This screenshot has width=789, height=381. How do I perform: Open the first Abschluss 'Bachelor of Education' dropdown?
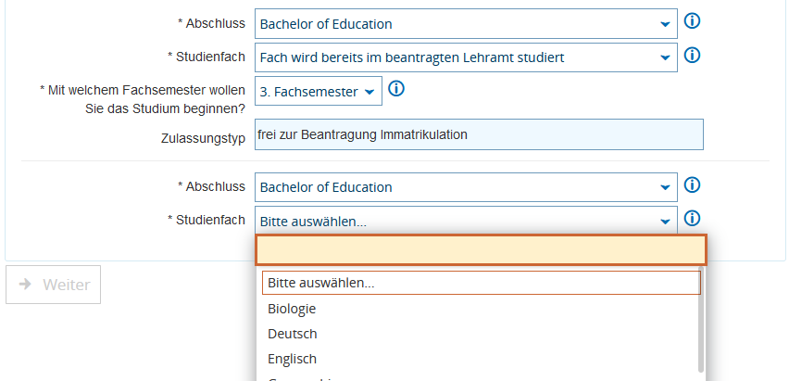(465, 24)
